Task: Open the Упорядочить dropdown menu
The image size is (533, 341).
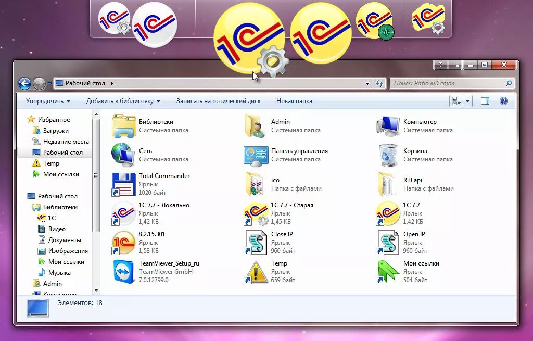Action: point(48,101)
